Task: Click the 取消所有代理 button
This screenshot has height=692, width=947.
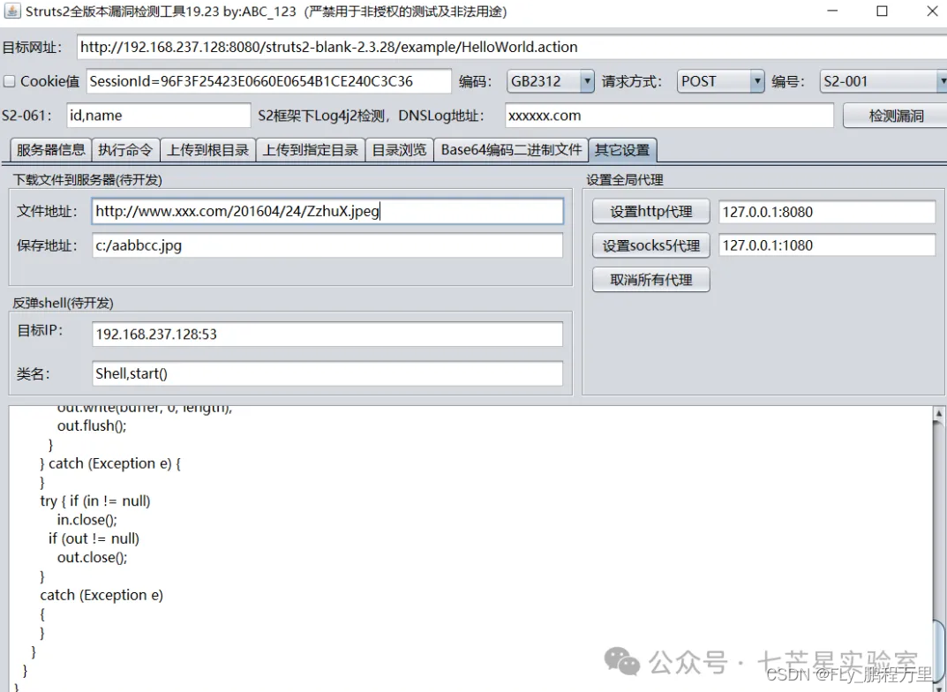Action: (651, 280)
